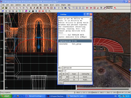Viewport: 131px width, 98px height.
Task: Flip the selection along the Y axis
Action: [17, 8]
